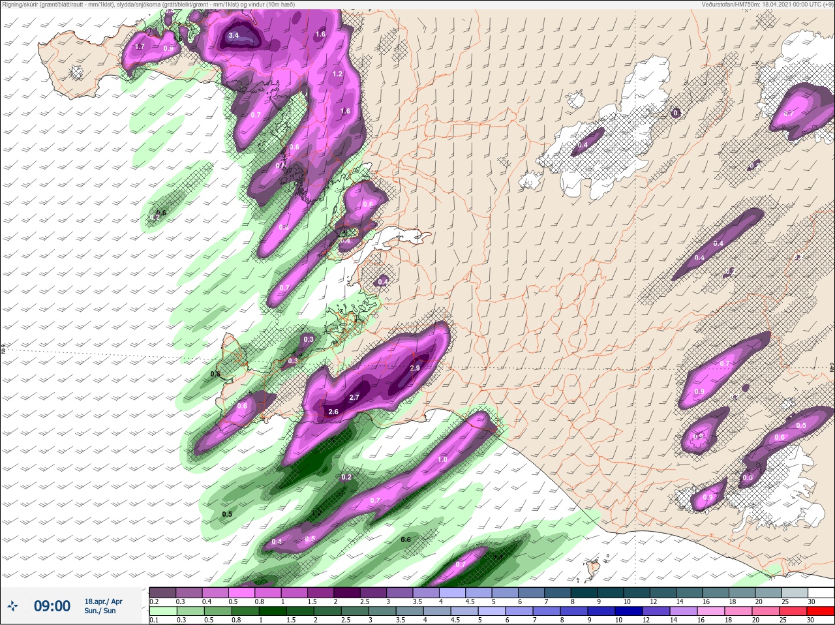Pick the dark navy blue swatch in lower legend
Viewport: 835px width, 625px height.
pos(630,611)
